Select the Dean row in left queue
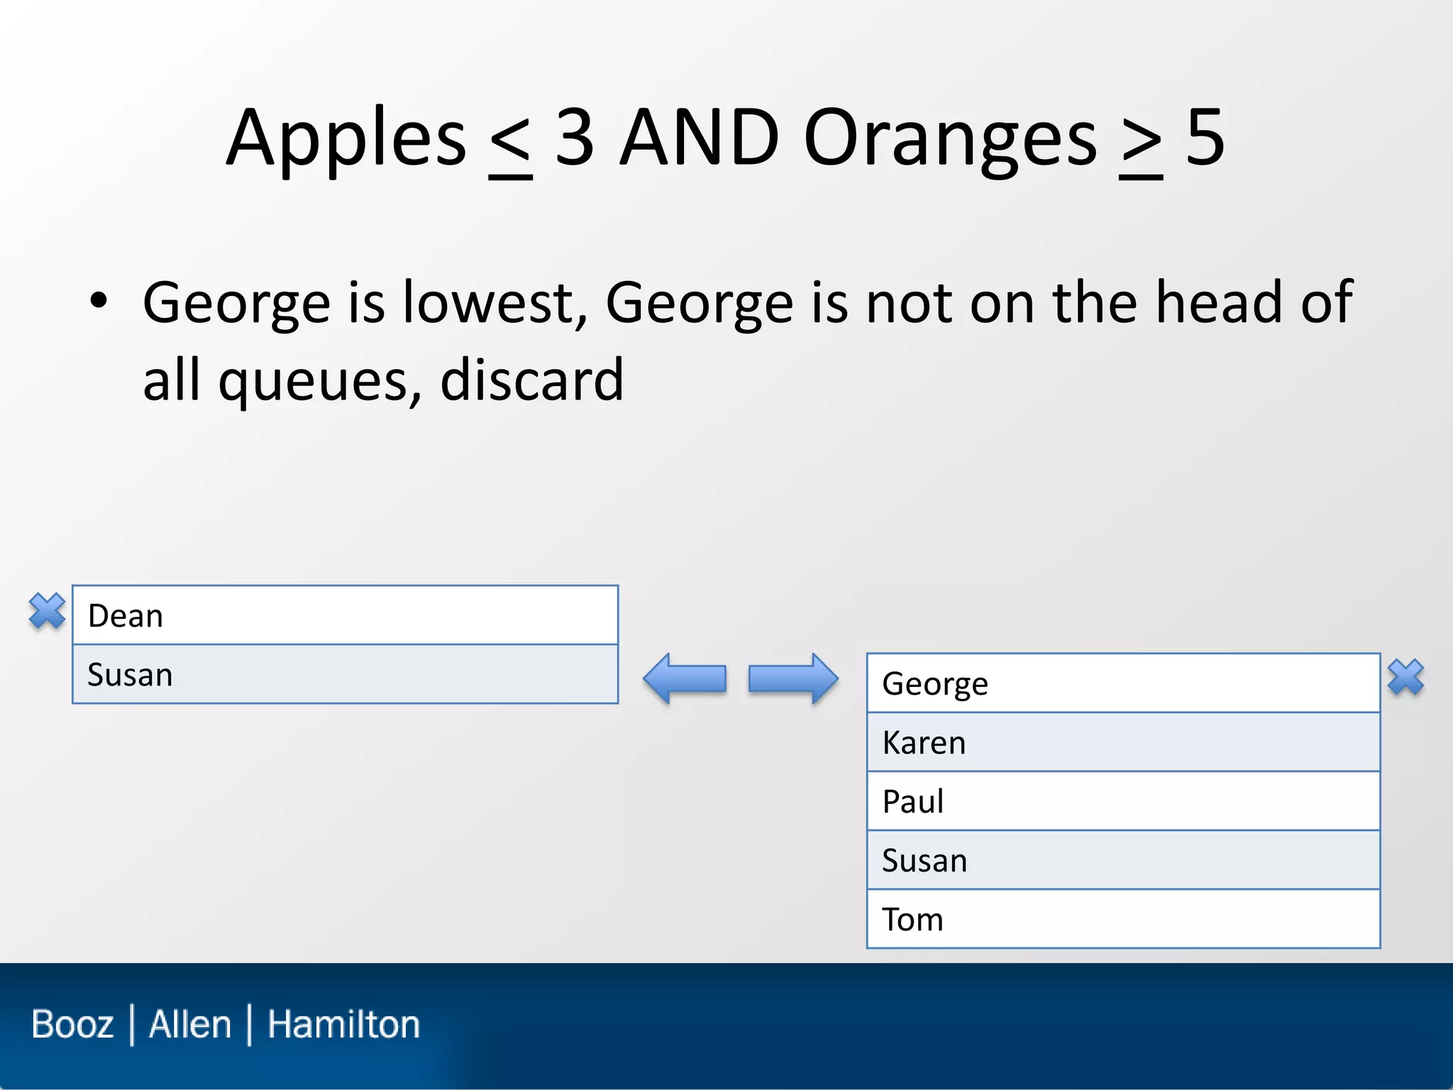Viewport: 1453px width, 1090px height. click(346, 615)
